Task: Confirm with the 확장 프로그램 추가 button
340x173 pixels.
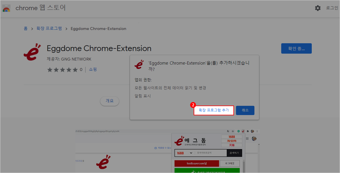Action: pyautogui.click(x=214, y=110)
